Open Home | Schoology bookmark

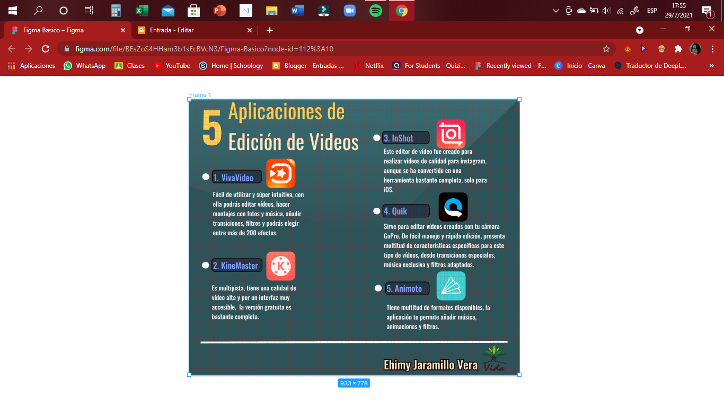coord(231,66)
